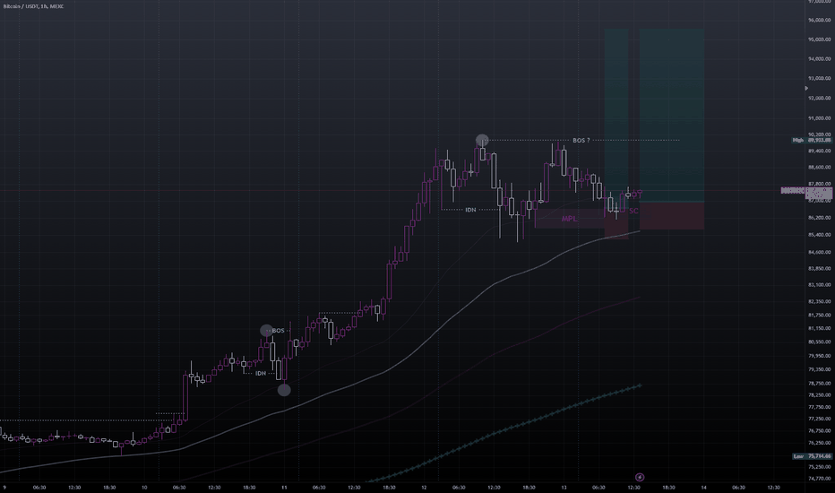835x493 pixels.
Task: Click the date 14 on time axis
Action: coord(703,487)
